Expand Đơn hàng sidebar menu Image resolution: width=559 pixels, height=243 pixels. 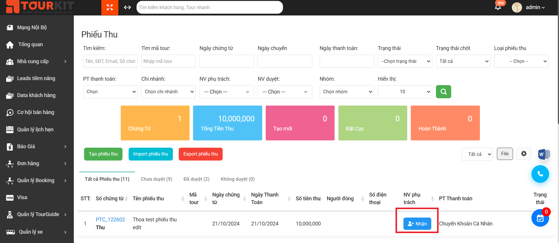[37, 163]
